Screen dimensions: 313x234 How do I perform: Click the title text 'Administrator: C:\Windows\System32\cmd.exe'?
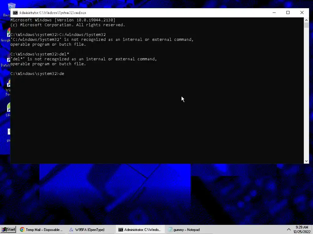click(x=53, y=13)
